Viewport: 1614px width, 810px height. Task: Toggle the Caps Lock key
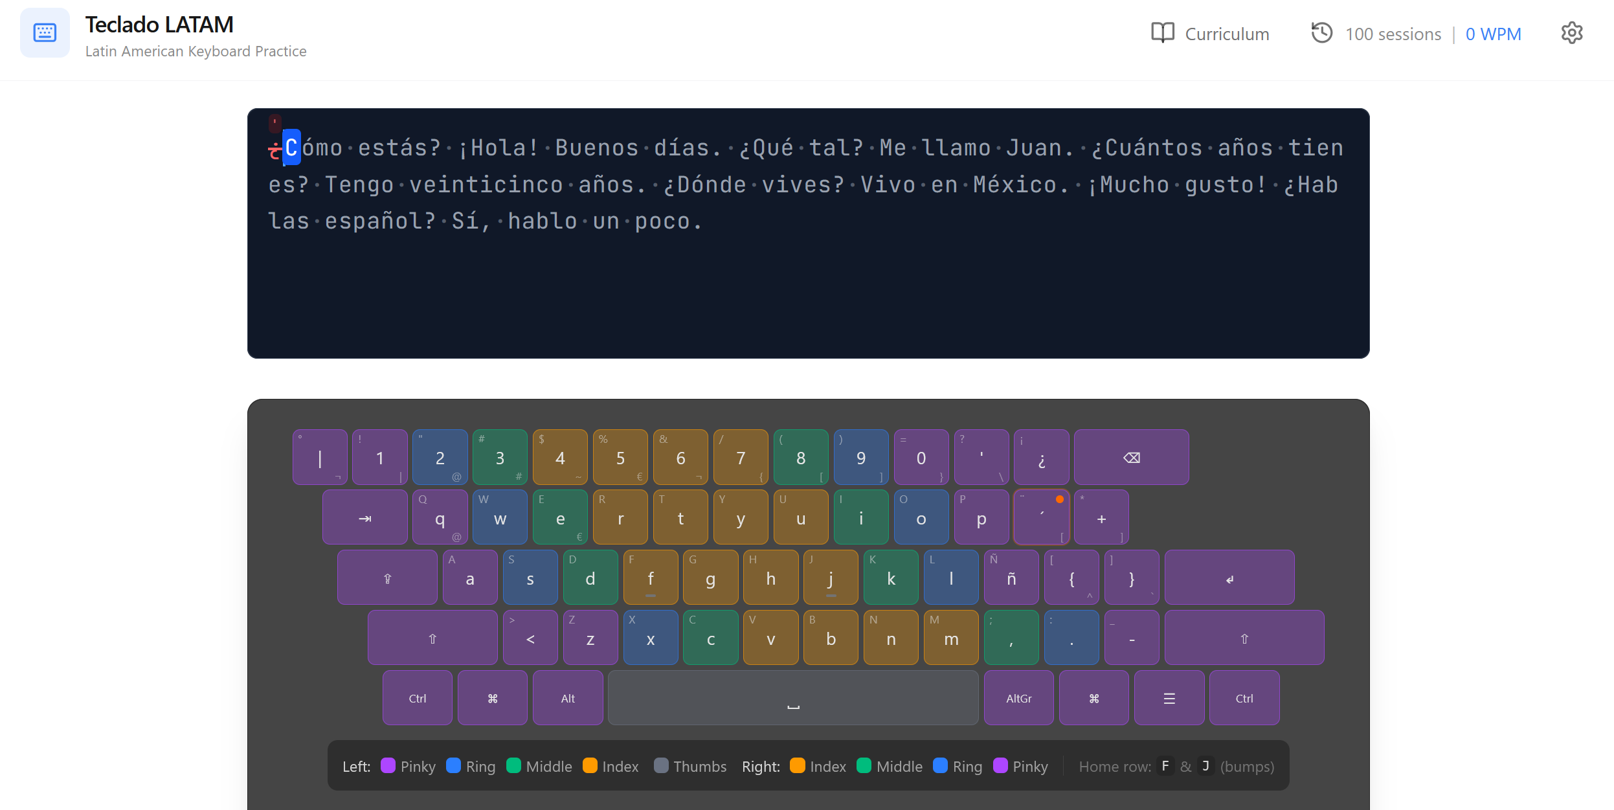pos(387,577)
